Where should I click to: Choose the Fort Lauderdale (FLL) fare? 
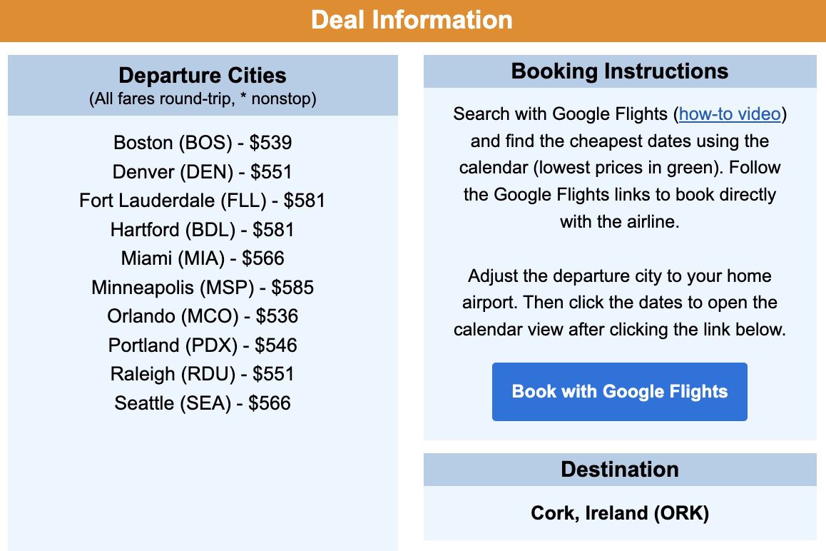tap(202, 201)
